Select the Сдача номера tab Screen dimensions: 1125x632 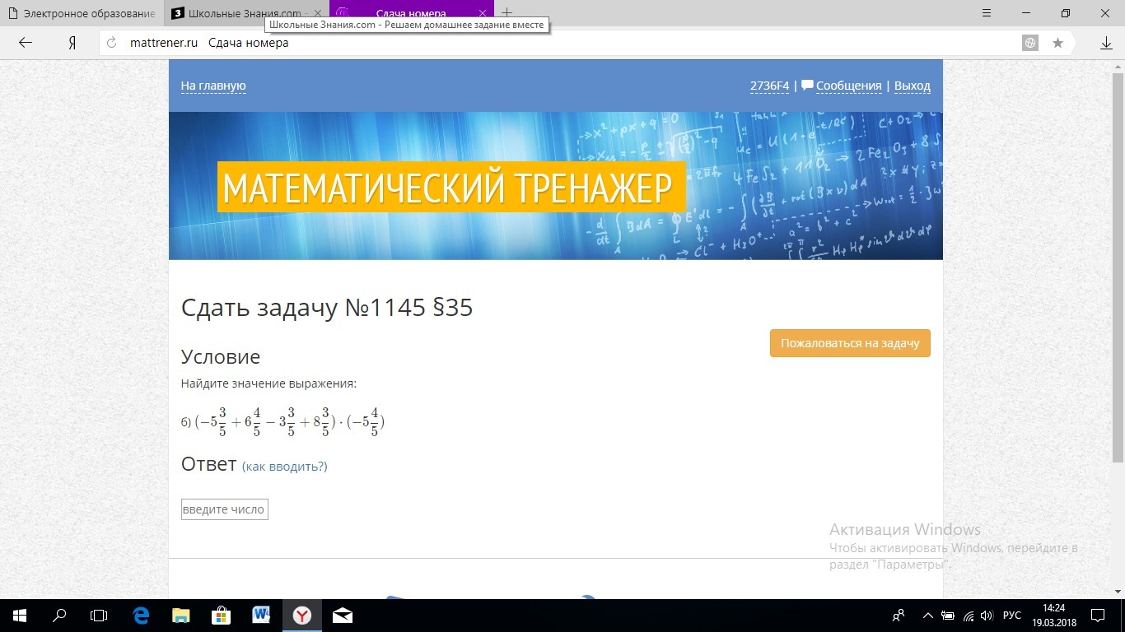pyautogui.click(x=411, y=13)
